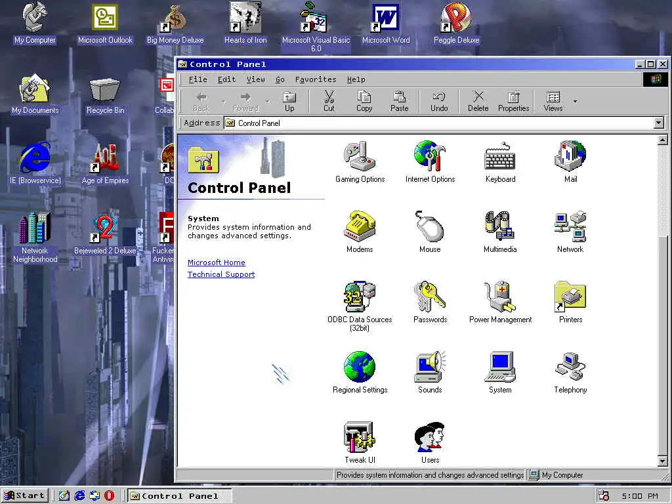The height and width of the screenshot is (504, 672).
Task: Select Bejeweled 2 Deluxe desktop shortcut
Action: coord(105,234)
